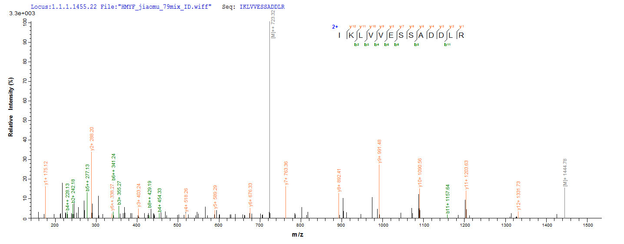Click the blue 2+ charge state label
The width and height of the screenshot is (624, 244).
[x=335, y=27]
